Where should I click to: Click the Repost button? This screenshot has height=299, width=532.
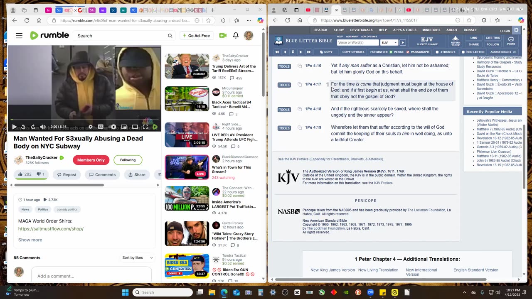point(67,175)
